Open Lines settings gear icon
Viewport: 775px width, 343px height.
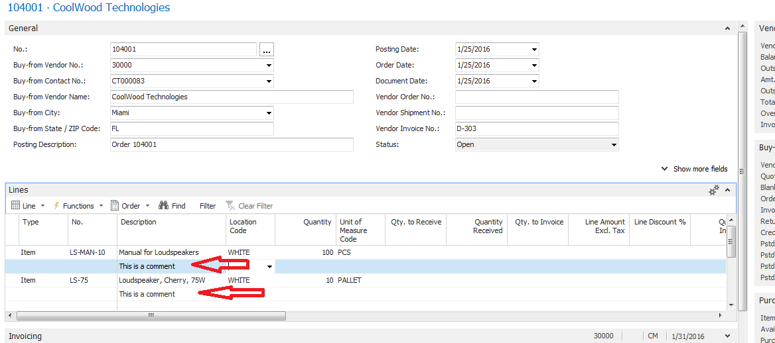point(714,190)
